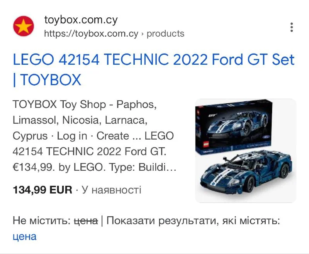This screenshot has width=309, height=254.
Task: Click the blue 'цена' link
Action: (25, 237)
